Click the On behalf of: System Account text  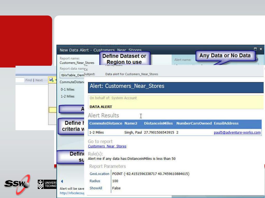[113, 98]
